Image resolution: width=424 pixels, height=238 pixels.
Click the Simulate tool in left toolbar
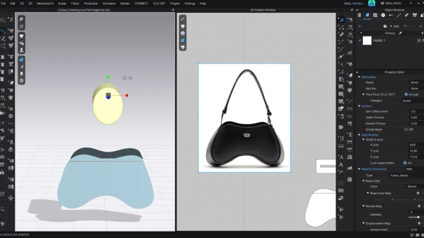[x=2, y=20]
